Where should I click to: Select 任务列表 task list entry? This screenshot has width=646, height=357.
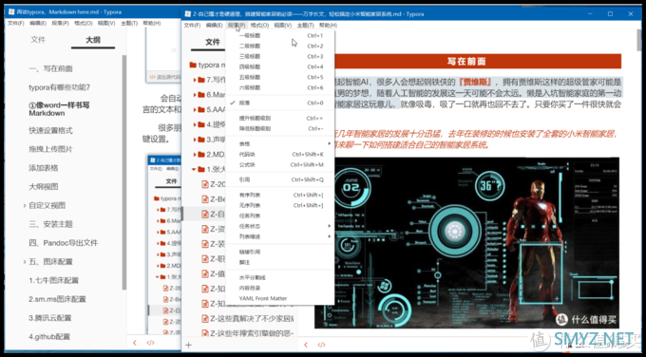click(280, 216)
